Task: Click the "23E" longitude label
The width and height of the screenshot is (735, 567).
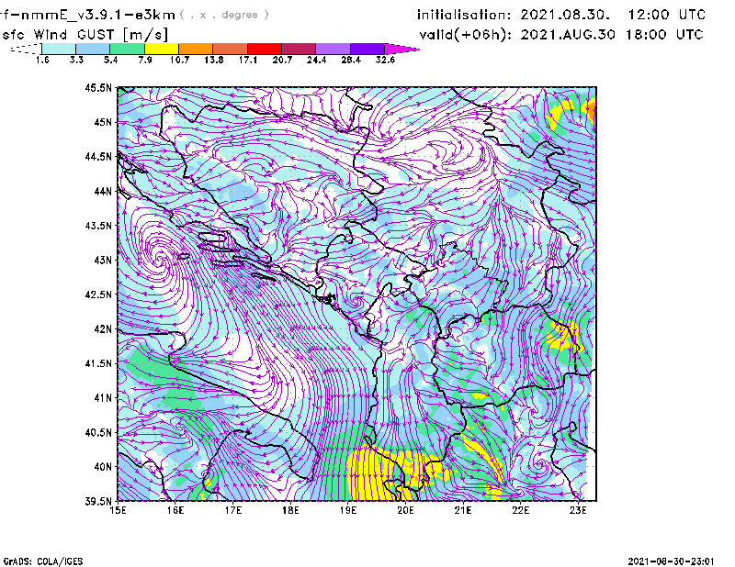Action: click(578, 510)
